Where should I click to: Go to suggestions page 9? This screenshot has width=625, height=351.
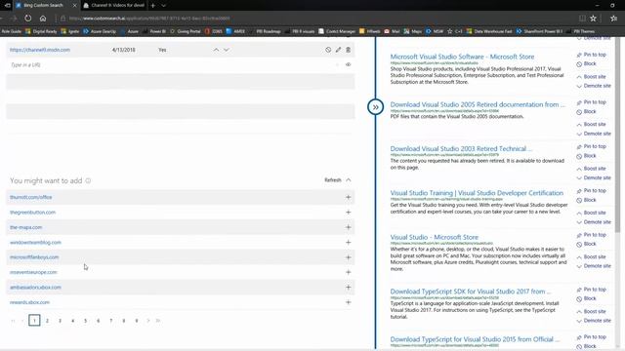[137, 321]
